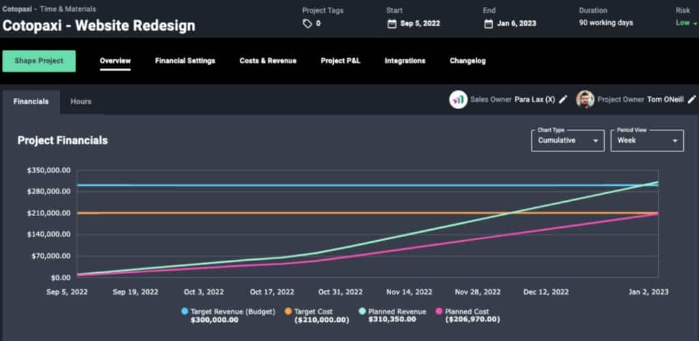Click Tom ONeill's profile photo

(x=585, y=100)
